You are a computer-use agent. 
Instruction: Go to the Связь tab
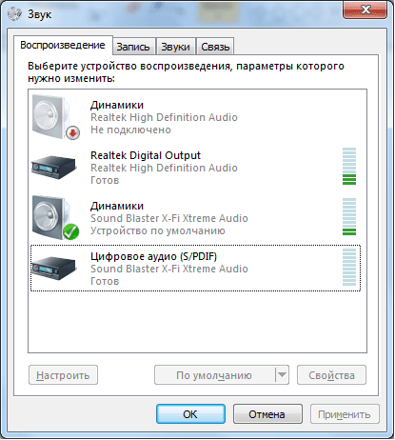215,47
